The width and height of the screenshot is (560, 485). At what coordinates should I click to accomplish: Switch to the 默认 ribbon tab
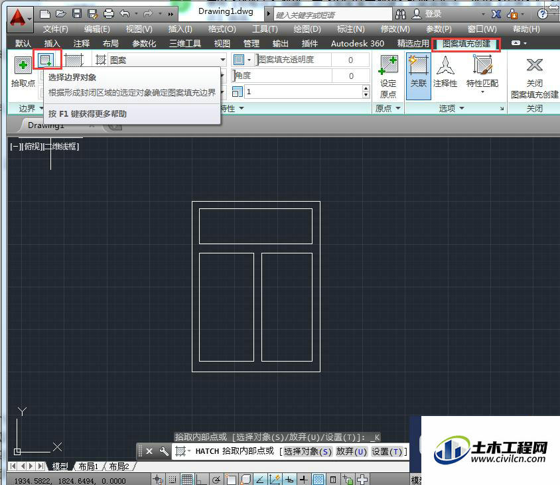pos(23,44)
